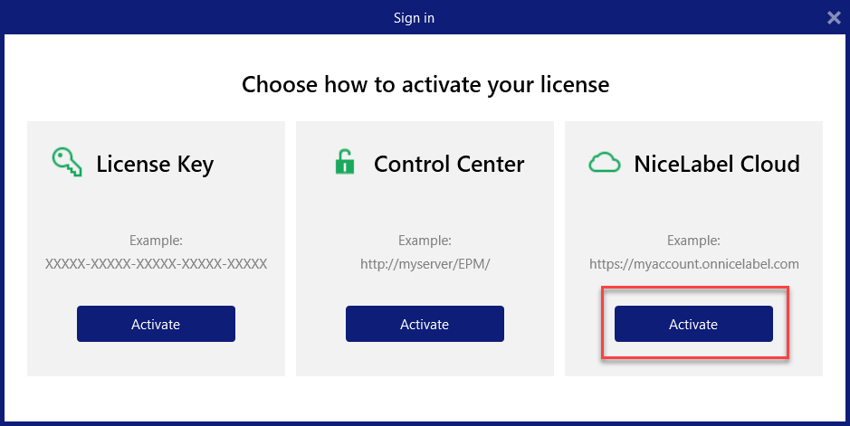The width and height of the screenshot is (850, 426).
Task: Select the License Key option card
Action: pos(156,208)
